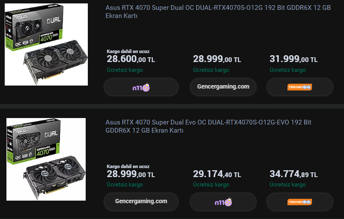This screenshot has width=344, height=219.
Task: Click the Dual OC product box thumbnail
Action: coord(46,44)
